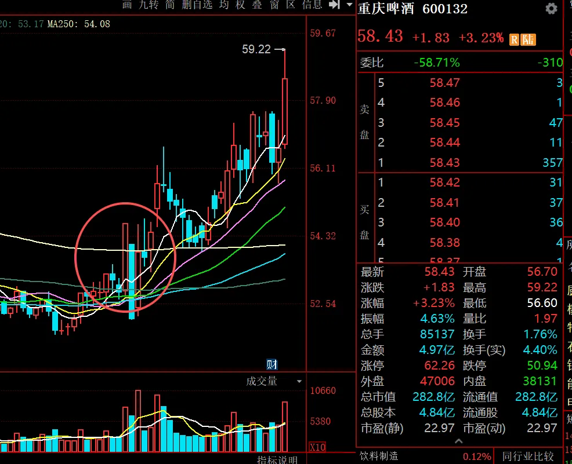The height and width of the screenshot is (464, 572).
Task: Open 九转 in the chart toolbar
Action: (149, 5)
